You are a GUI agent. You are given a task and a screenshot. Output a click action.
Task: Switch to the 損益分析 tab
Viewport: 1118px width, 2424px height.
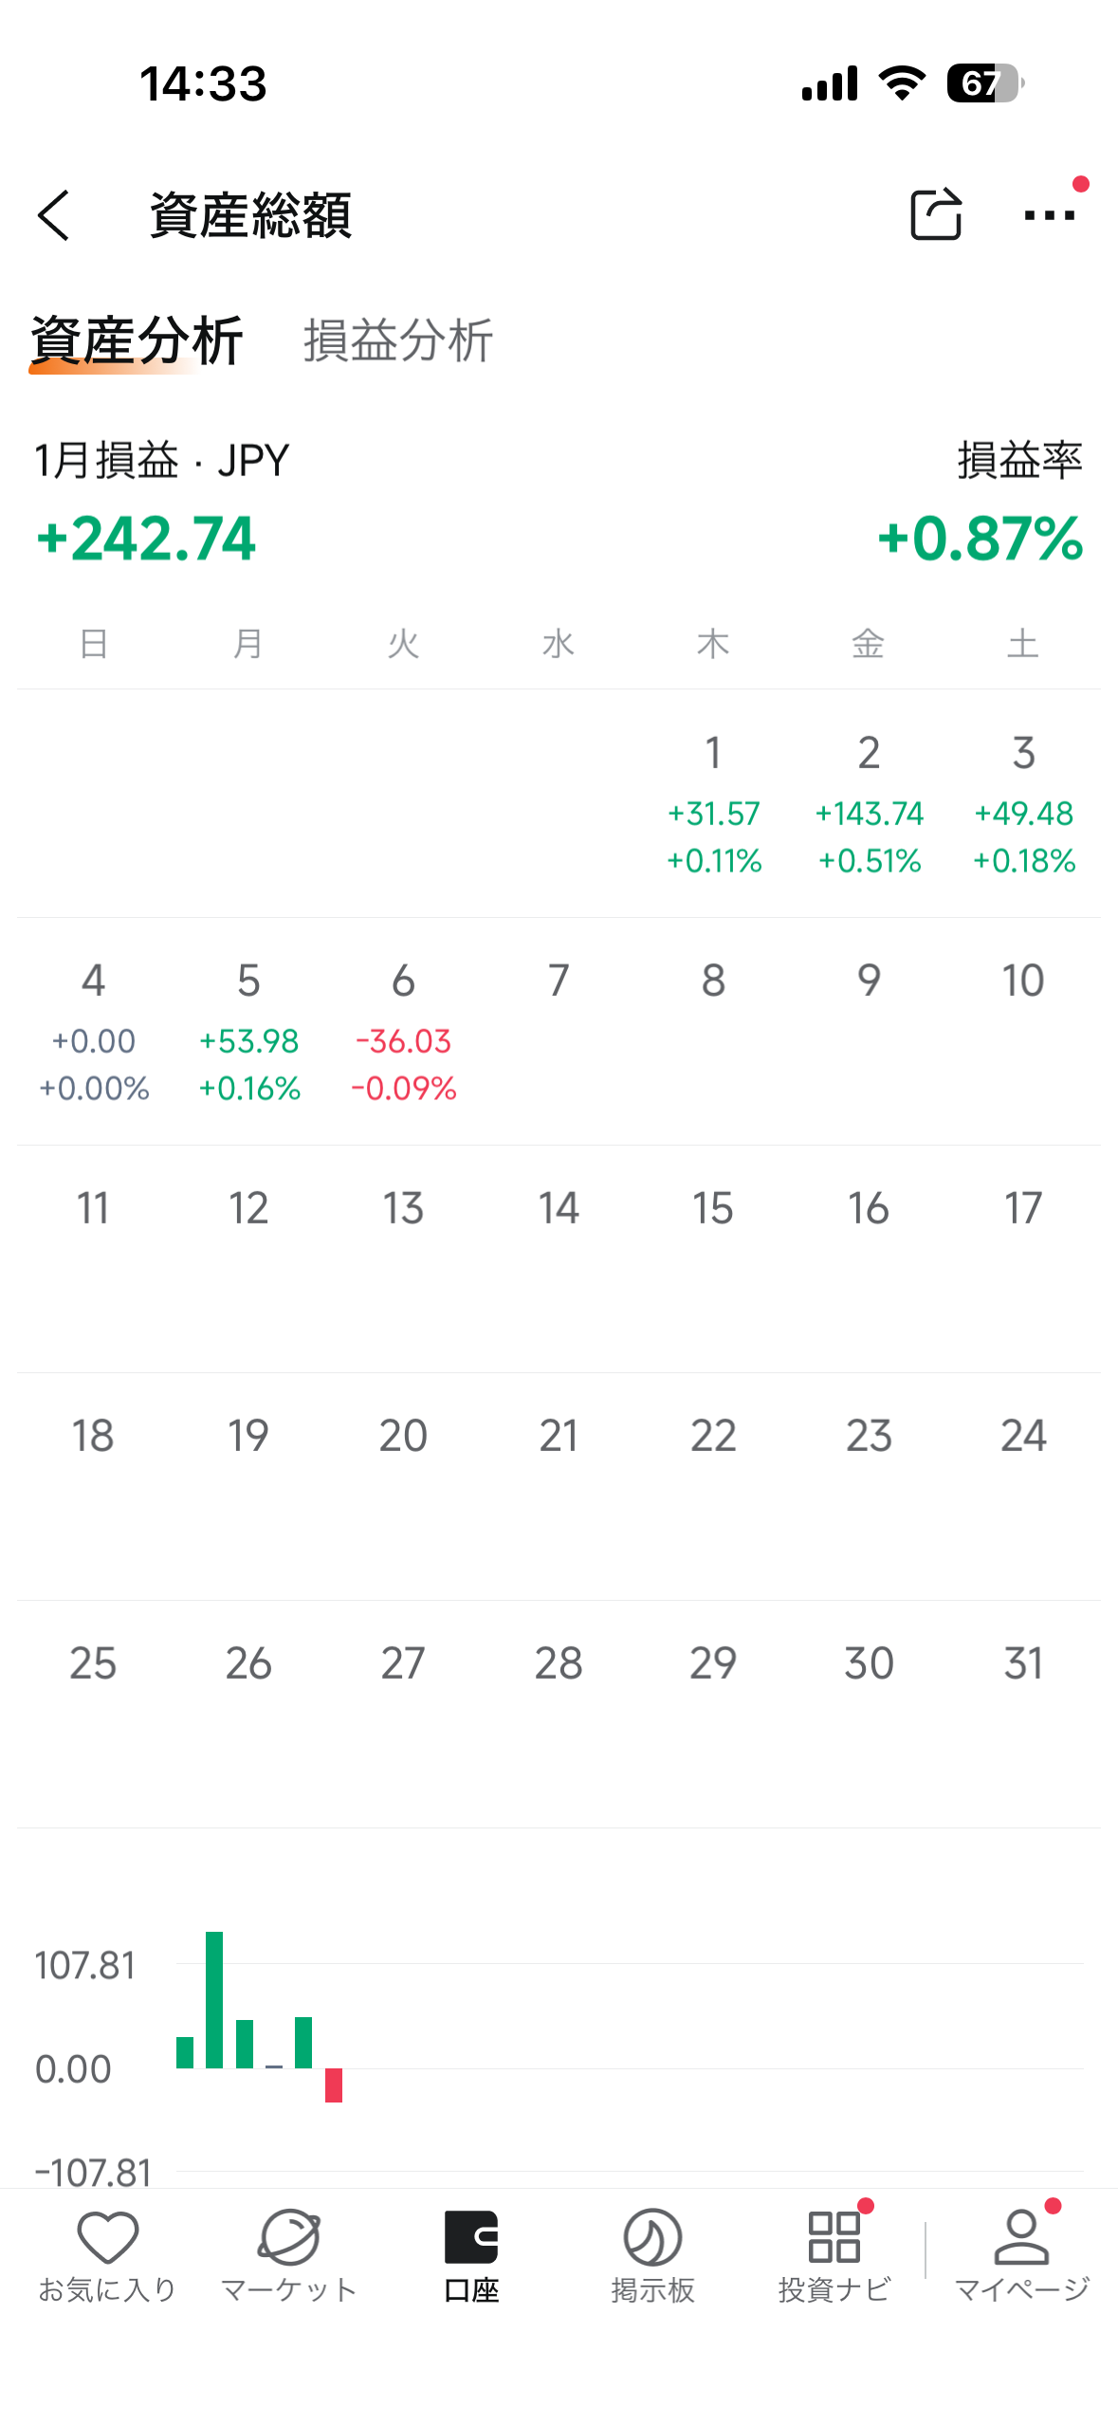397,340
